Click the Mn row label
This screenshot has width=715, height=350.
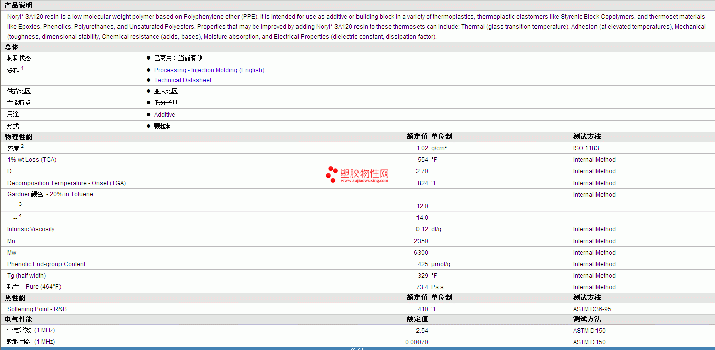click(x=11, y=241)
